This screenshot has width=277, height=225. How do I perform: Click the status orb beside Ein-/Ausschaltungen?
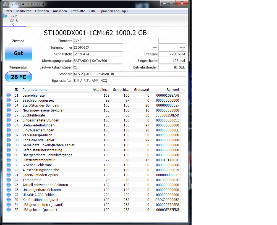coord(9,130)
